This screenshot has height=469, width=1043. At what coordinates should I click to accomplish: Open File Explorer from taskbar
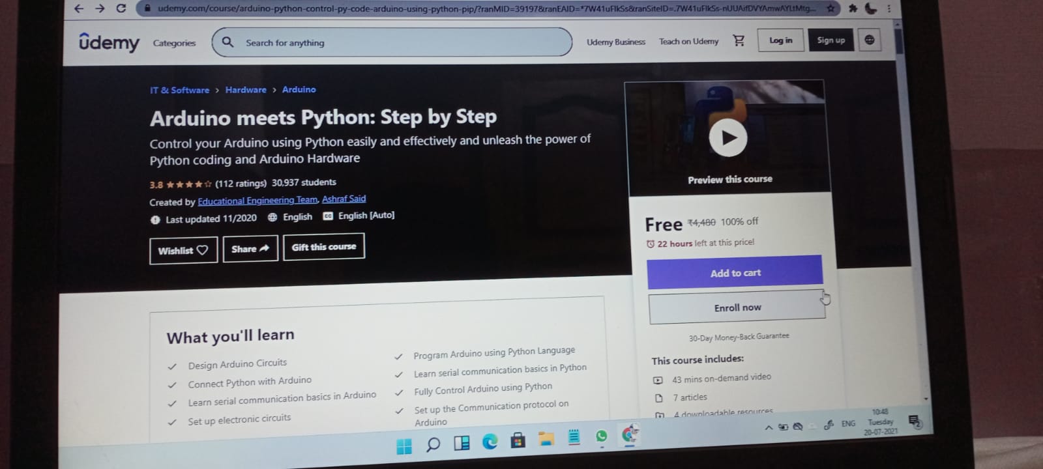(546, 439)
